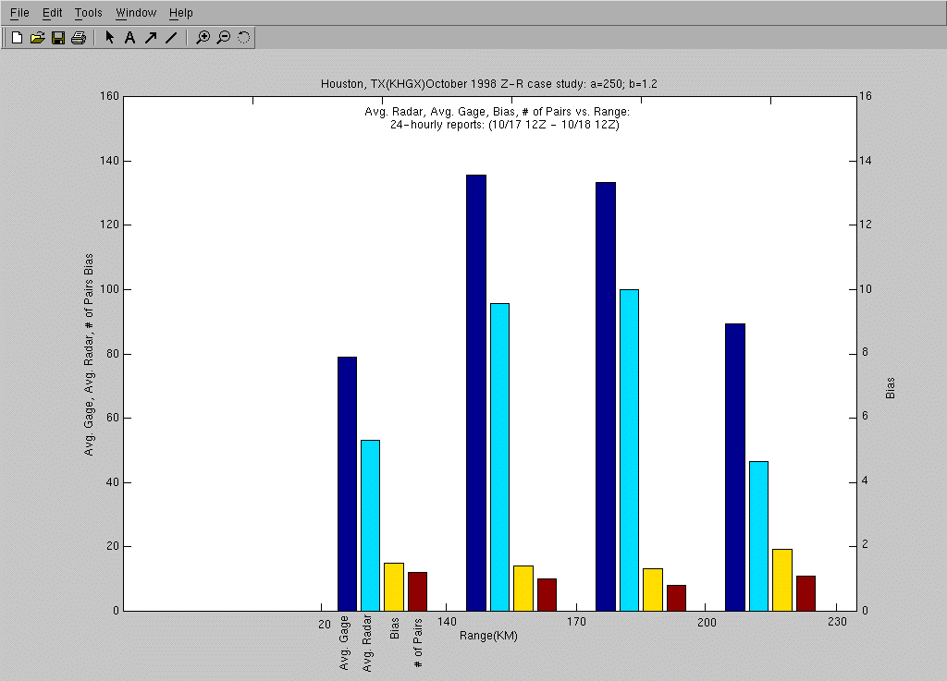Click the rotated 'Bias' label under yellow bar
The image size is (947, 681).
394,628
